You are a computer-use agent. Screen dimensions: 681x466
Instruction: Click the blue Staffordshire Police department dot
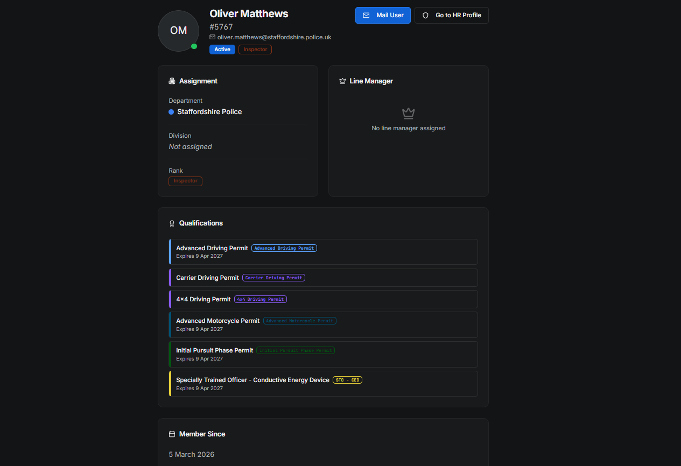[x=171, y=112]
